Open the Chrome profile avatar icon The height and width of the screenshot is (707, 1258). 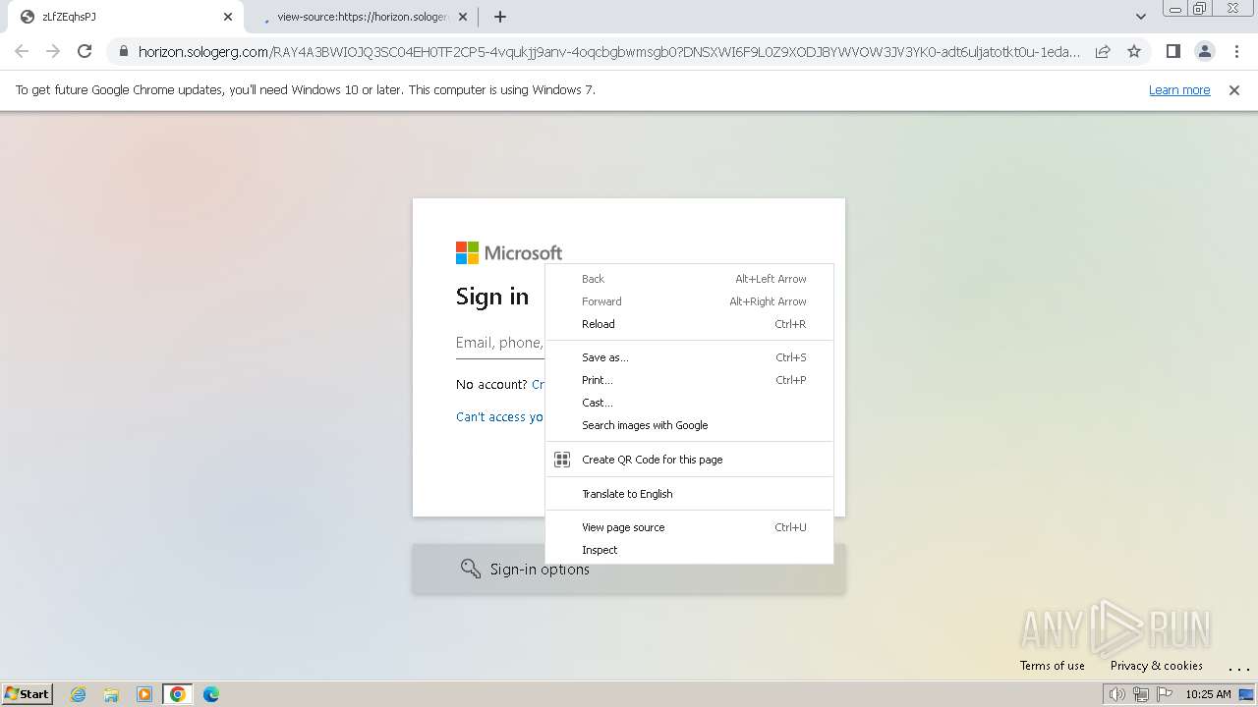coord(1204,51)
